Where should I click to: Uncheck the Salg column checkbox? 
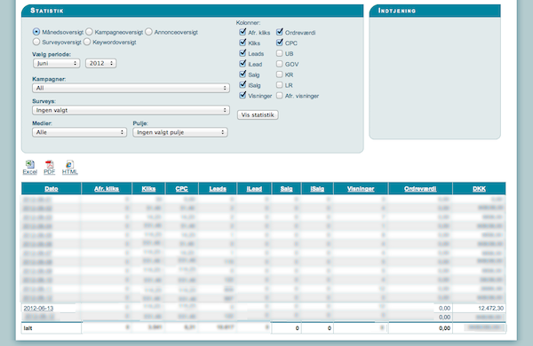tap(243, 74)
